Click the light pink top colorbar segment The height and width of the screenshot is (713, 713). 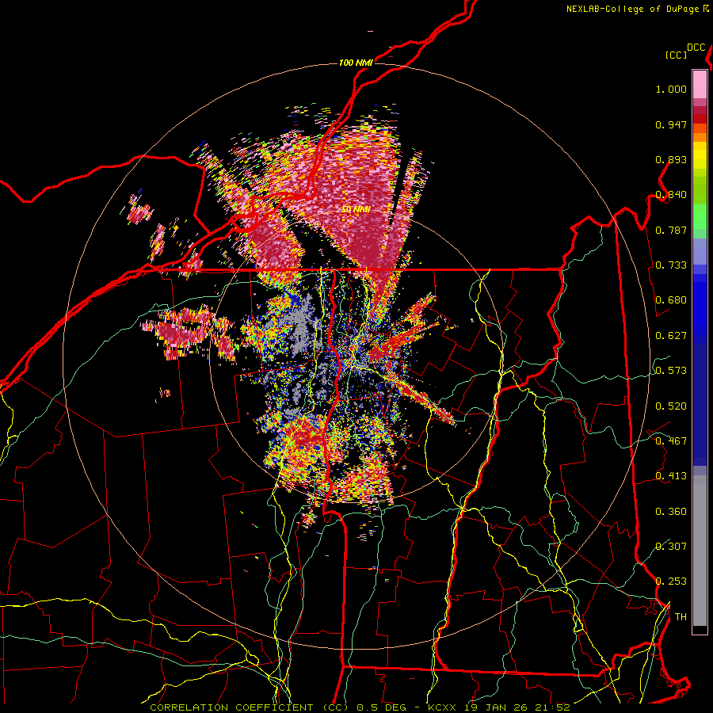[x=700, y=84]
